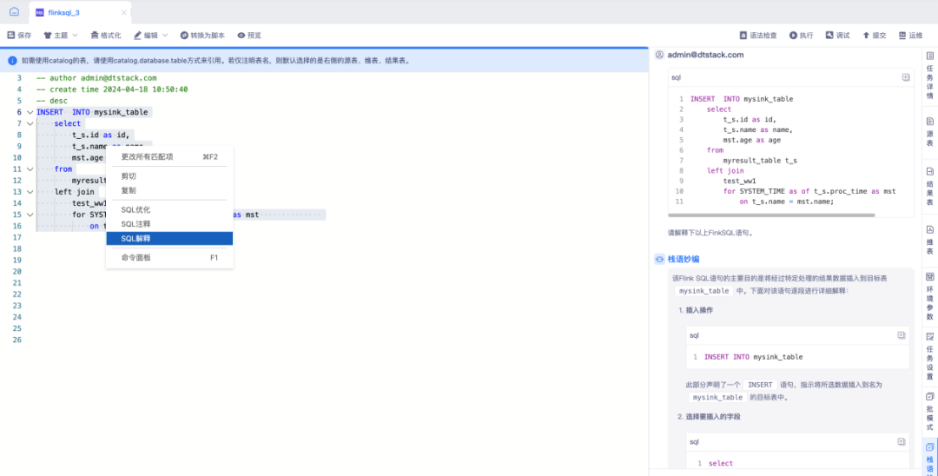Open 运维 (operations) from the toolbar
Screen dimensions: 938x476
pos(910,36)
